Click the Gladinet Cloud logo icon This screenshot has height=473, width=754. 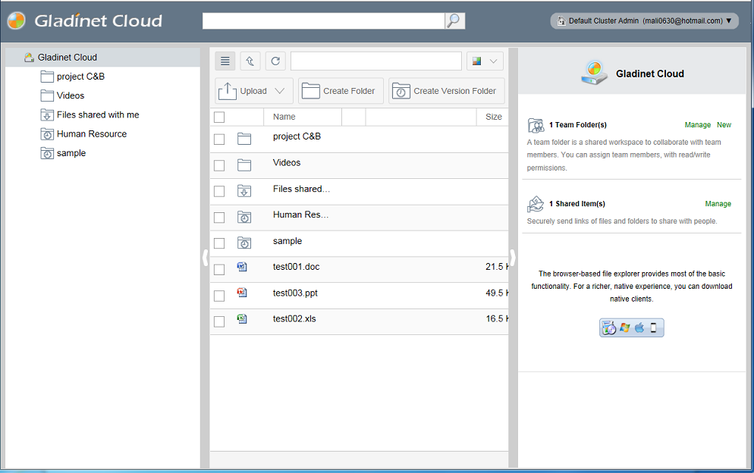(x=17, y=20)
